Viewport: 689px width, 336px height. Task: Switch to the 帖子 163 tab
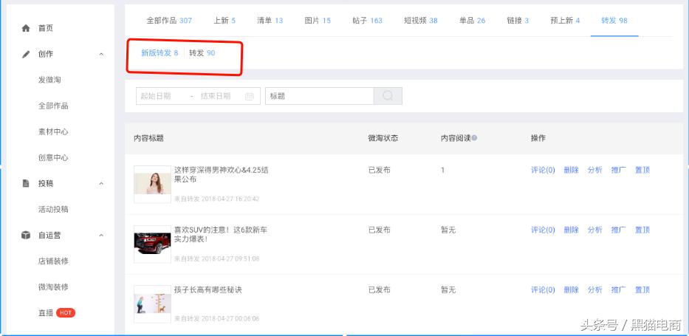pos(367,21)
